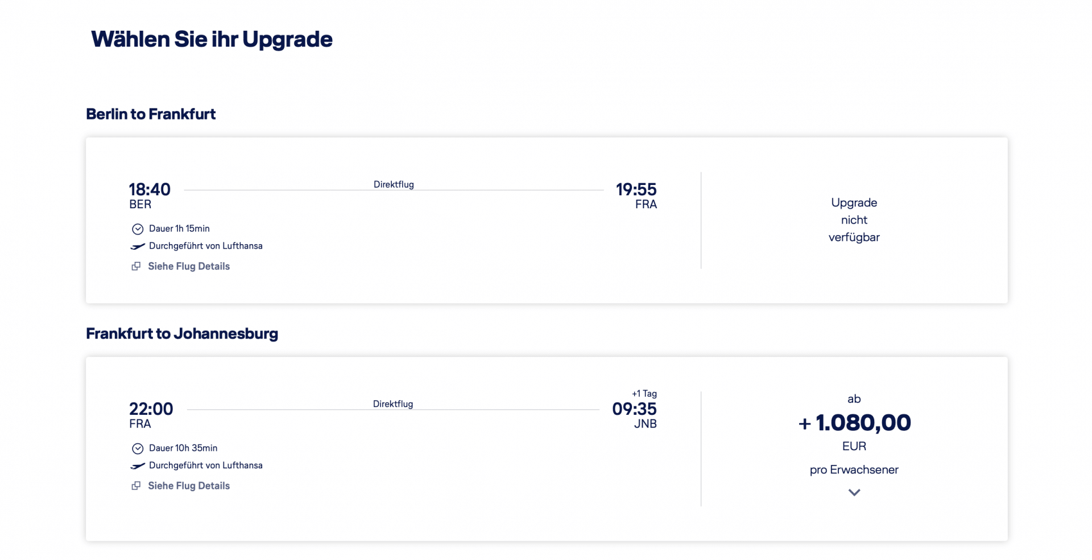Image resolution: width=1092 pixels, height=560 pixels.
Task: Click the +1 Tag arrival indicator
Action: [x=644, y=393]
